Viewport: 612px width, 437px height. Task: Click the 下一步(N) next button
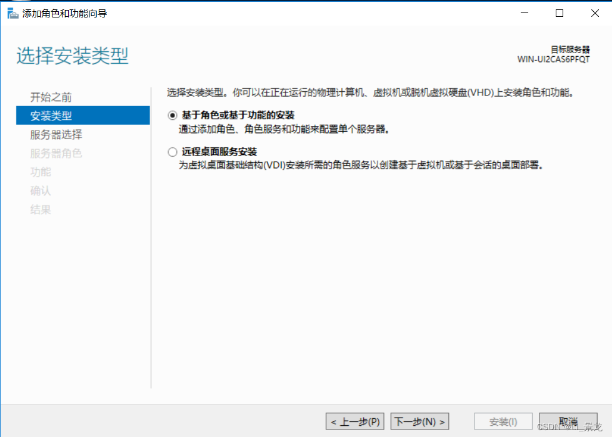pos(419,421)
